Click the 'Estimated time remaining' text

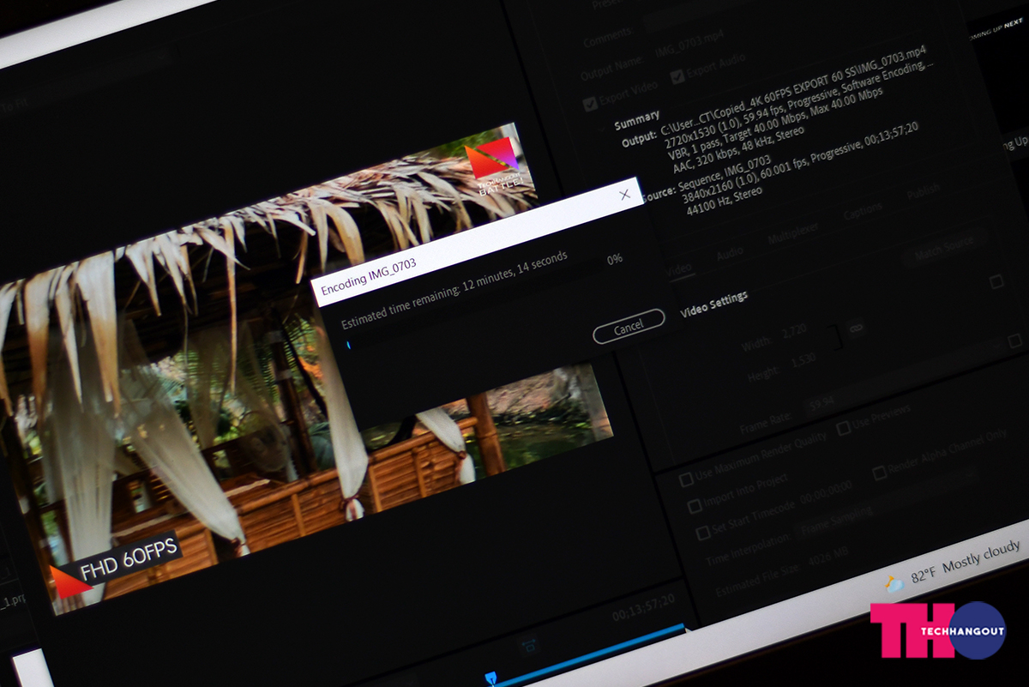pos(454,290)
